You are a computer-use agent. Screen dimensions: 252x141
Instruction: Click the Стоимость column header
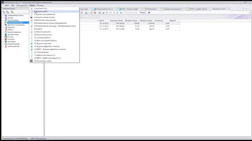pos(162,21)
